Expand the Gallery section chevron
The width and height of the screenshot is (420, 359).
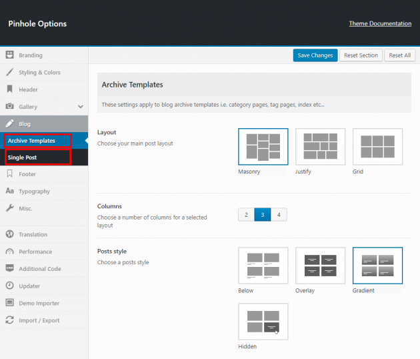81,107
